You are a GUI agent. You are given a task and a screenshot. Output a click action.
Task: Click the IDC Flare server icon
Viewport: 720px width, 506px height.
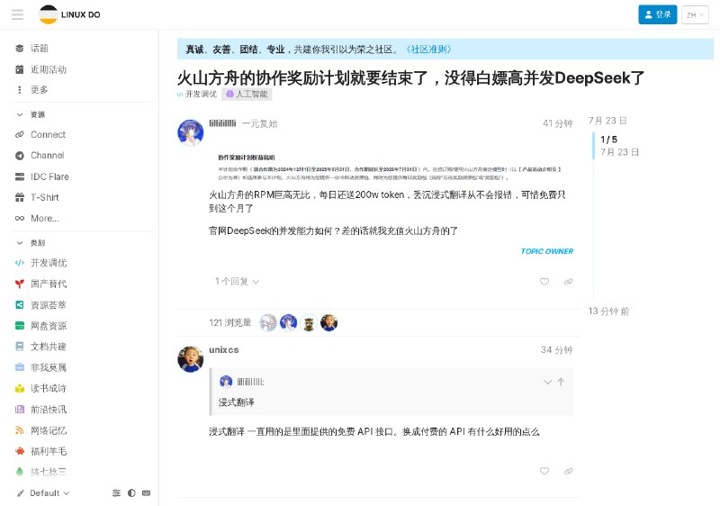[x=20, y=176]
